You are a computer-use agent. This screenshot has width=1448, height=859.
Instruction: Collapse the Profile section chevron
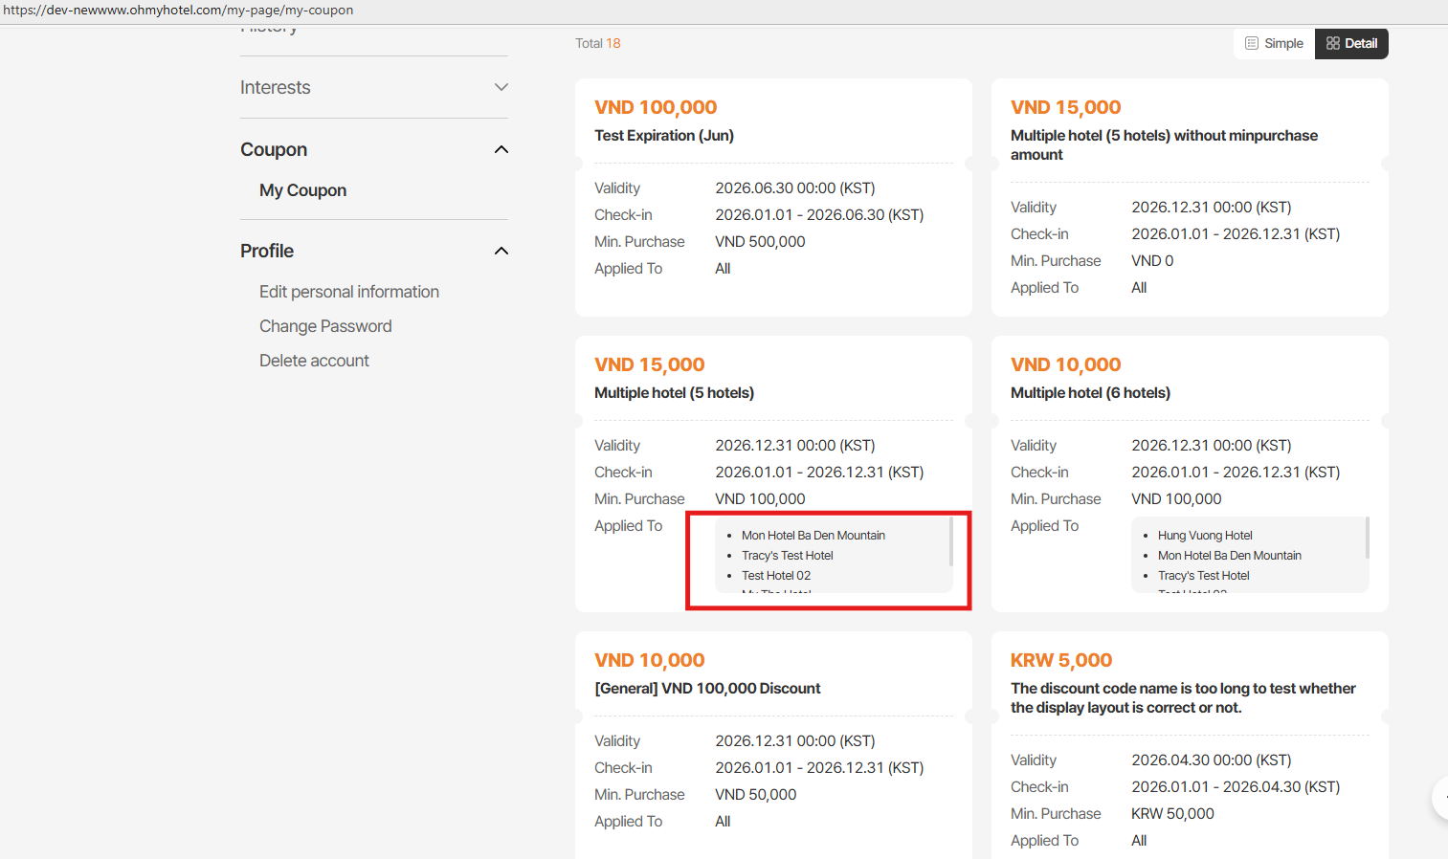pyautogui.click(x=501, y=251)
